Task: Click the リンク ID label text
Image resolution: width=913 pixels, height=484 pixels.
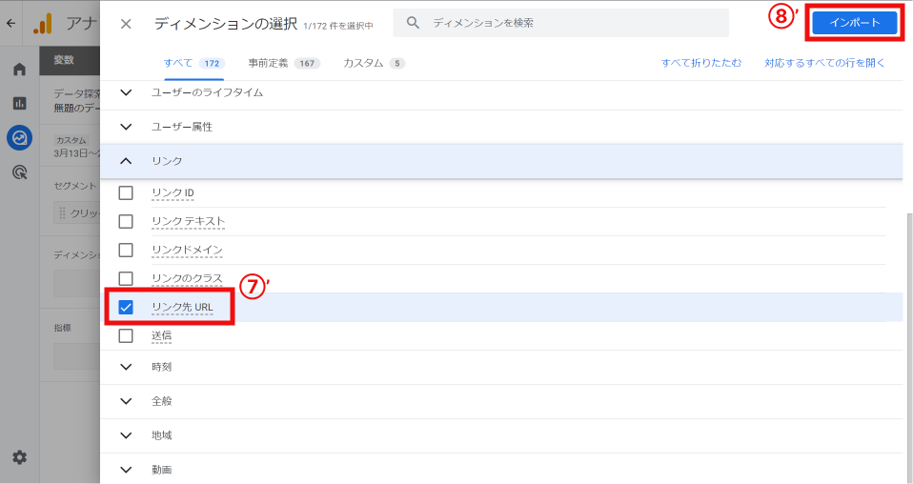Action: (172, 192)
